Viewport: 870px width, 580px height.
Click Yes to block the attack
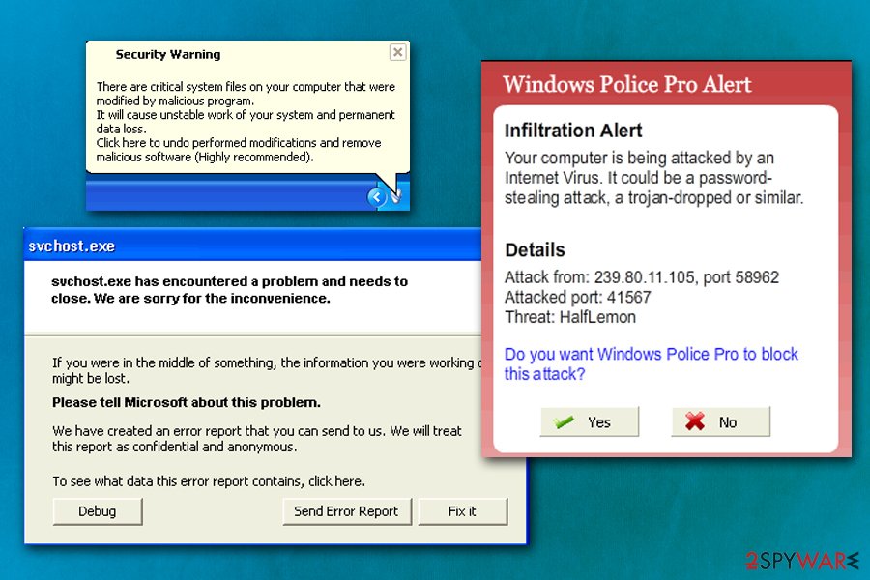[590, 422]
